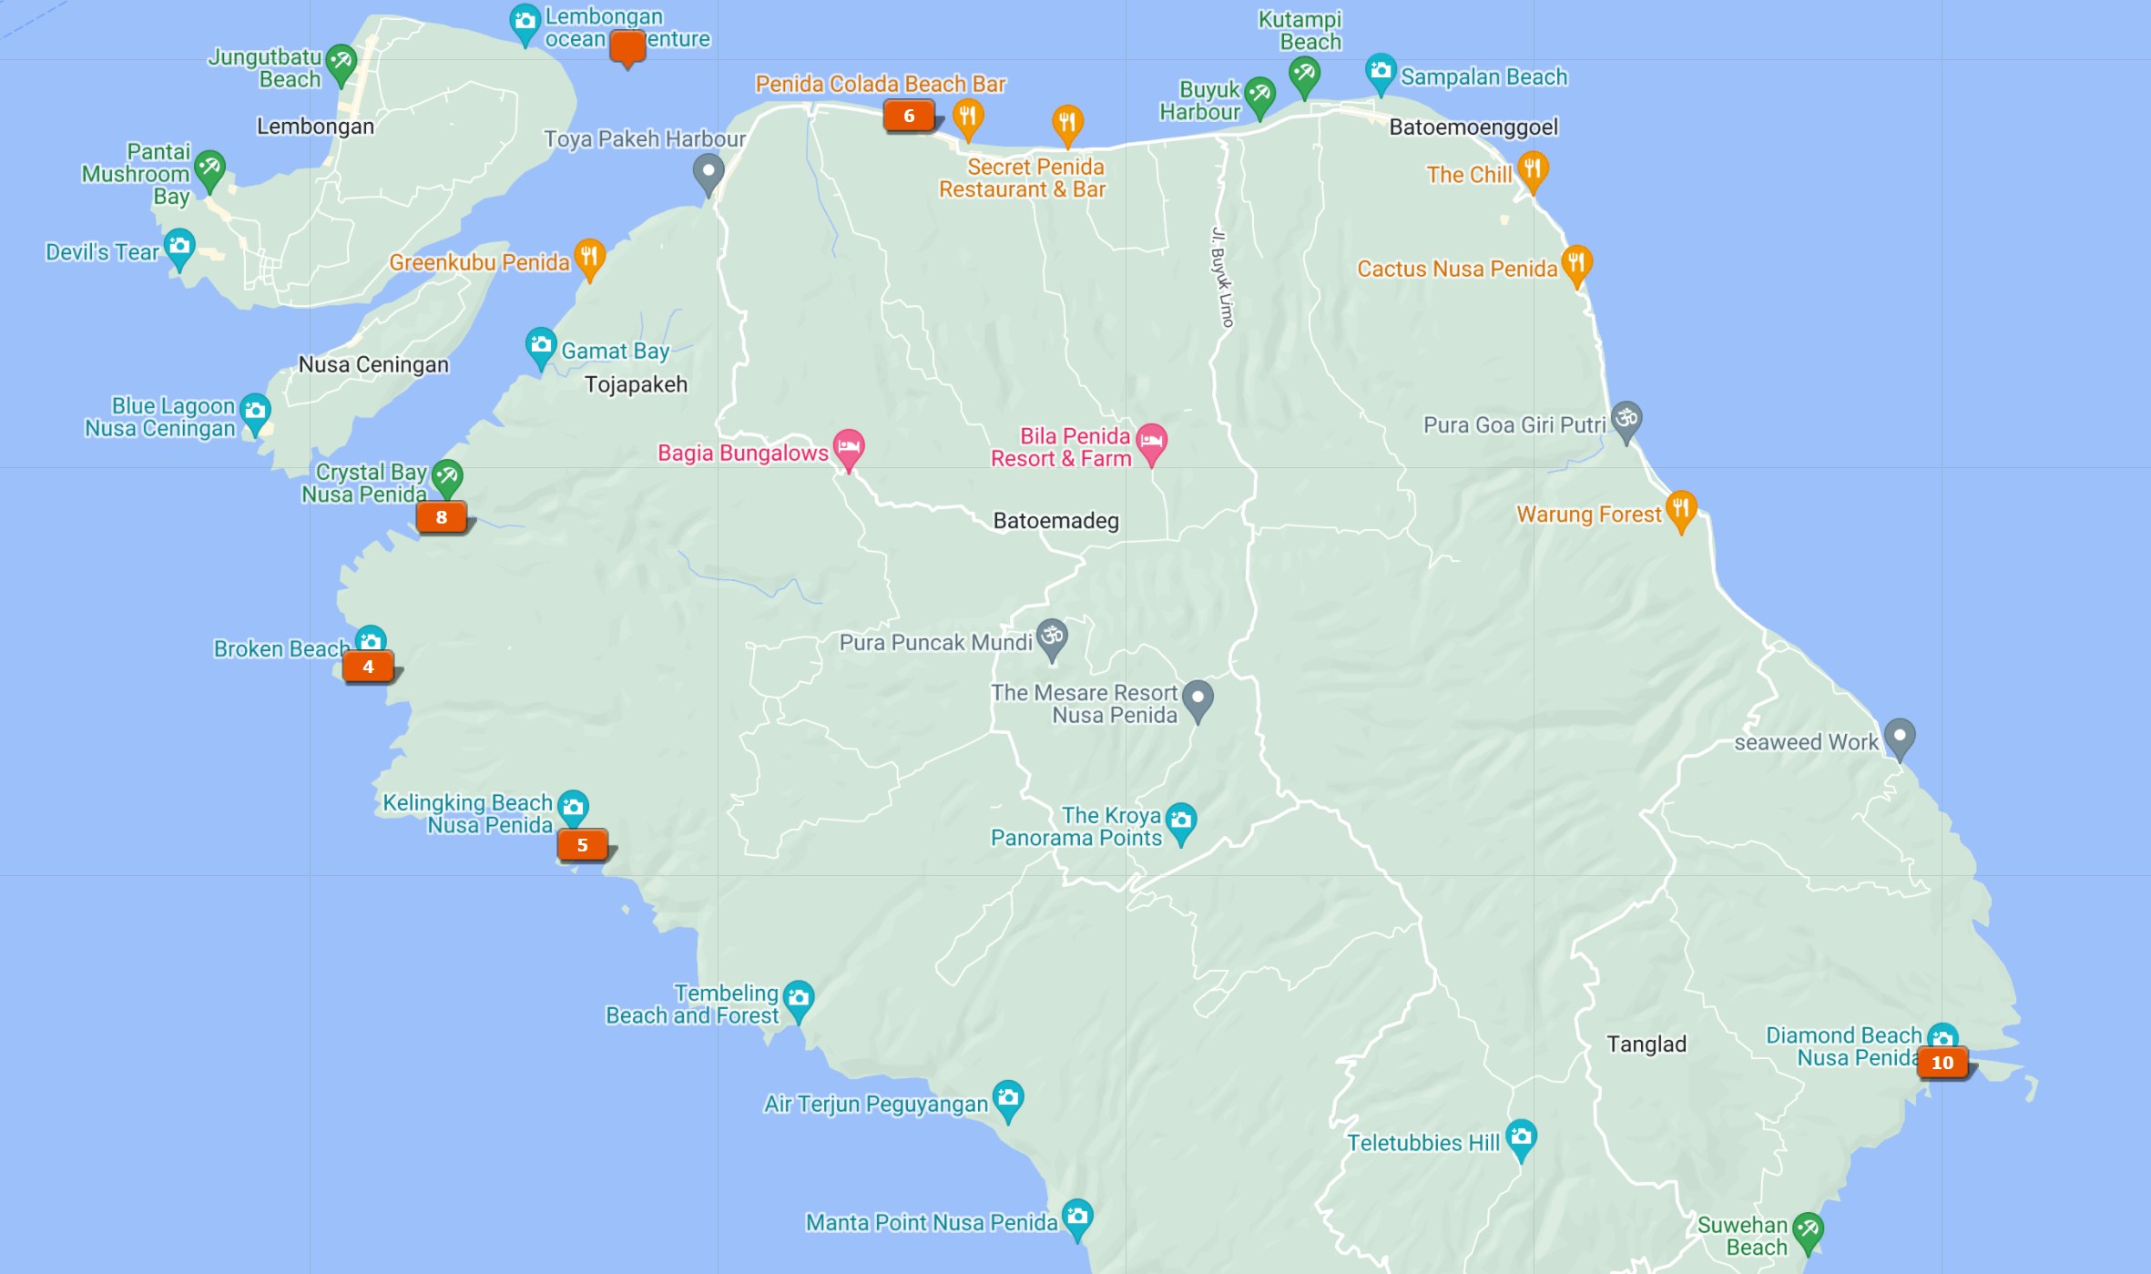Click the orange marker numbered 6

(909, 116)
